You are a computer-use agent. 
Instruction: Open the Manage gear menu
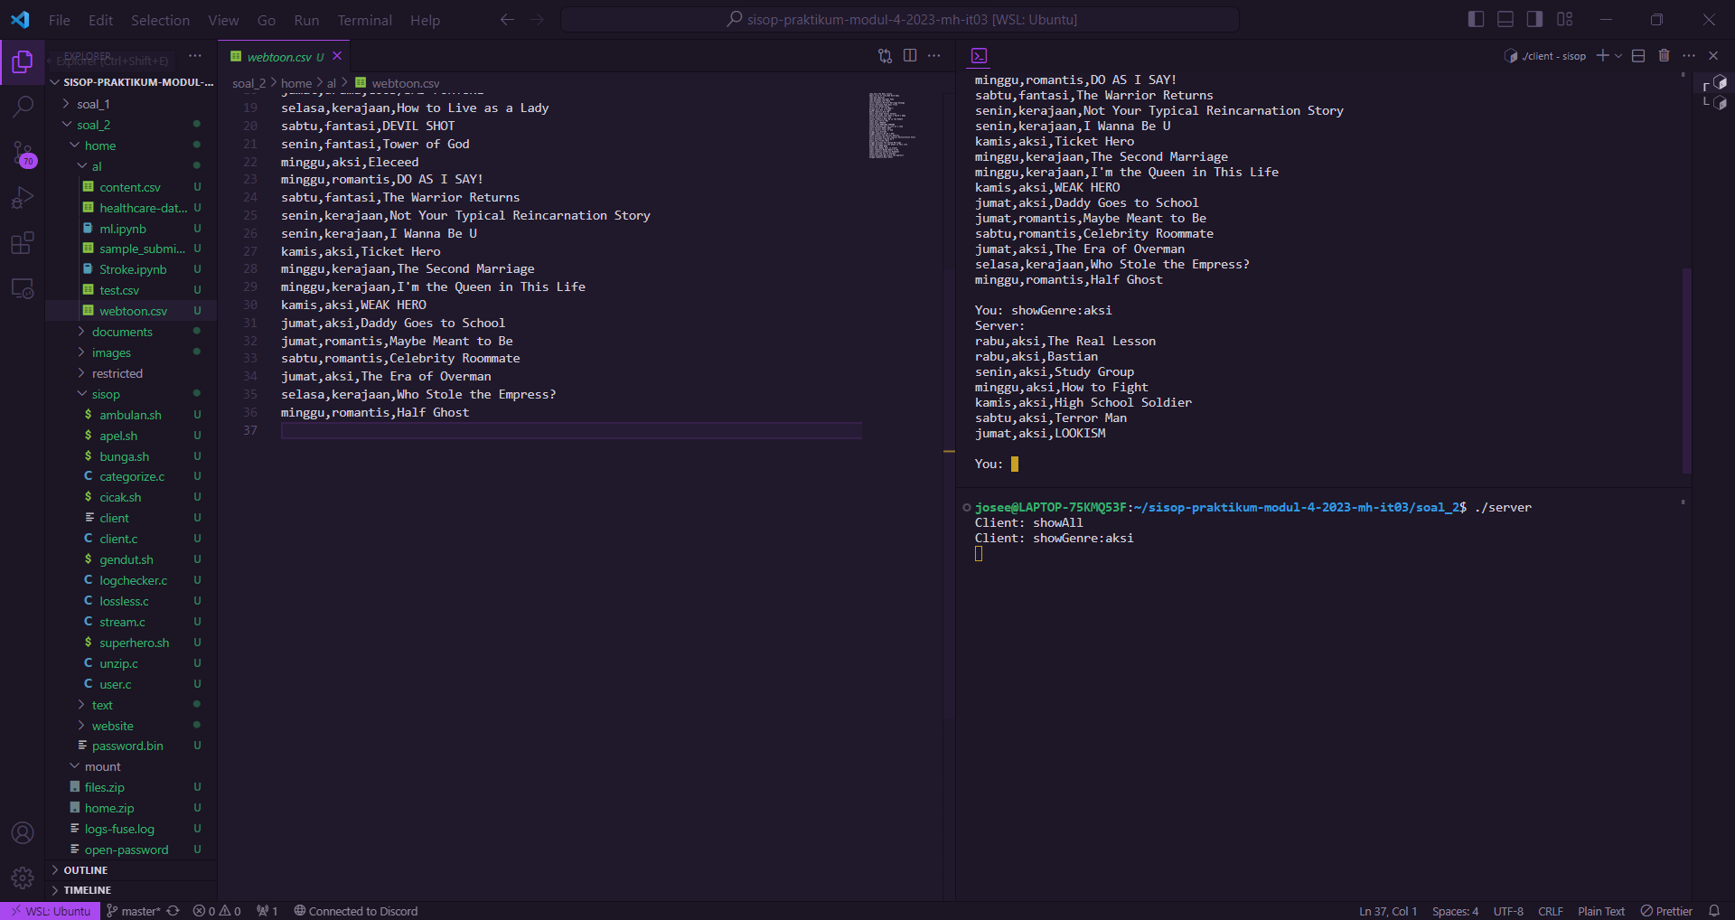click(x=23, y=878)
